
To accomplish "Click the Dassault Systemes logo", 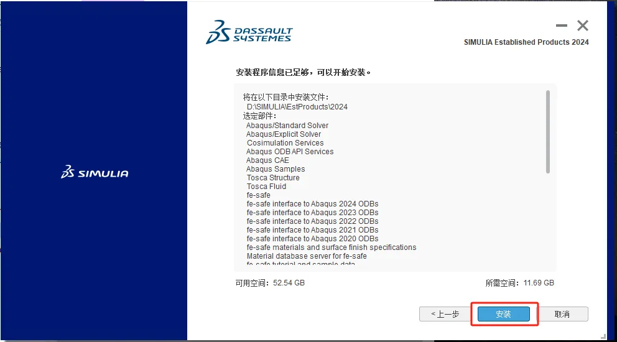I will click(249, 32).
